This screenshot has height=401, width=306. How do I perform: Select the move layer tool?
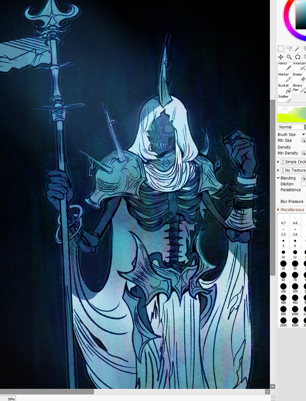[281, 57]
